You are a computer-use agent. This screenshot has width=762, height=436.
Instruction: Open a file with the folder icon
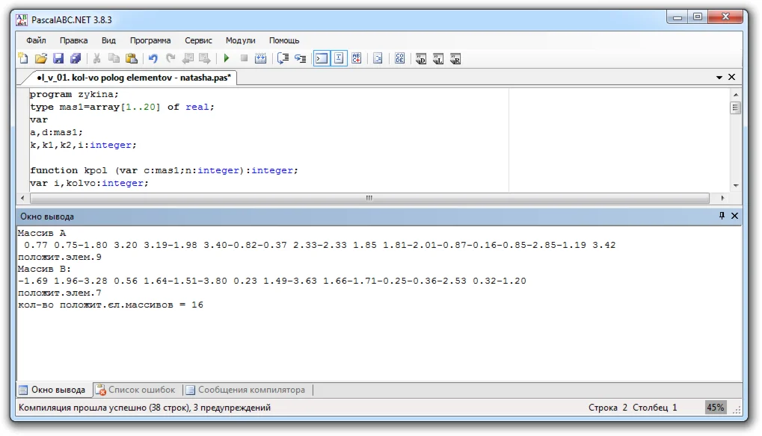click(x=41, y=58)
